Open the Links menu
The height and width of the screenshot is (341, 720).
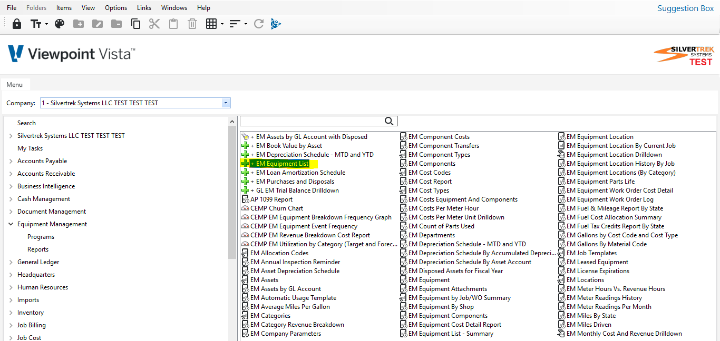144,8
